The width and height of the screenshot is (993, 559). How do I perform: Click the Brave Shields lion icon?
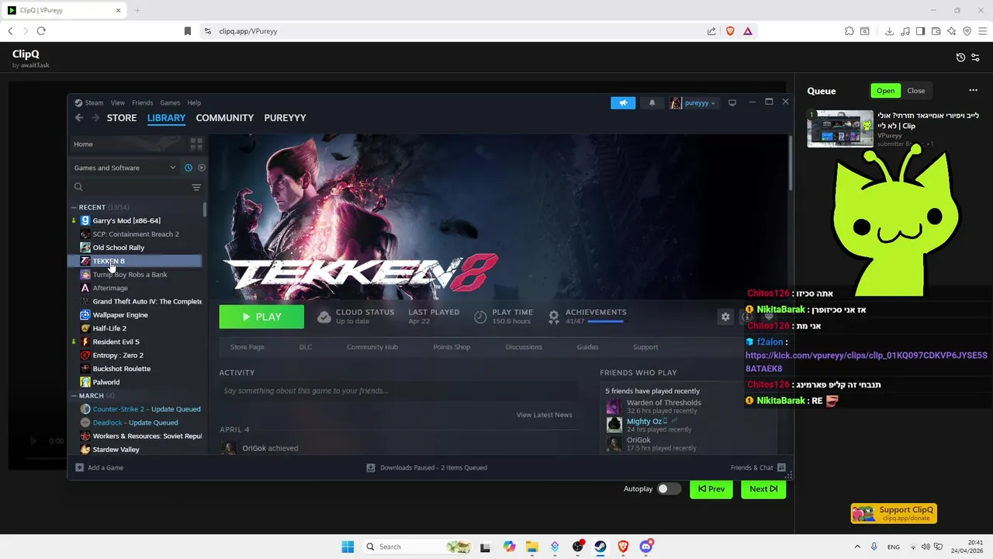[x=730, y=31]
